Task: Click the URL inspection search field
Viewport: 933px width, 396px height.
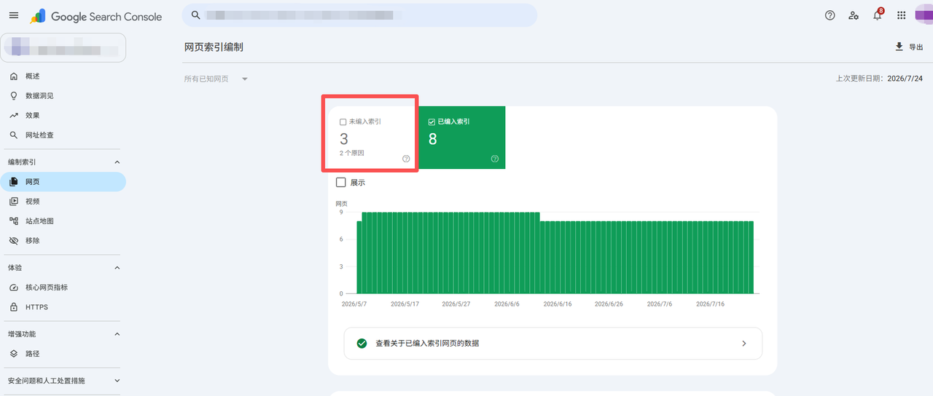Action: 359,15
